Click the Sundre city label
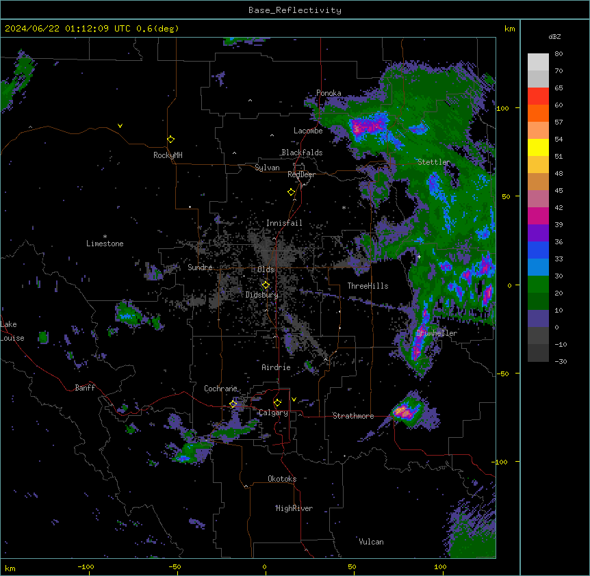590x576 pixels. tap(200, 267)
